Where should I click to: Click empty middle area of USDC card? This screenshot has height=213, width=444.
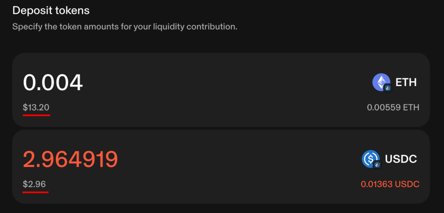pyautogui.click(x=225, y=167)
